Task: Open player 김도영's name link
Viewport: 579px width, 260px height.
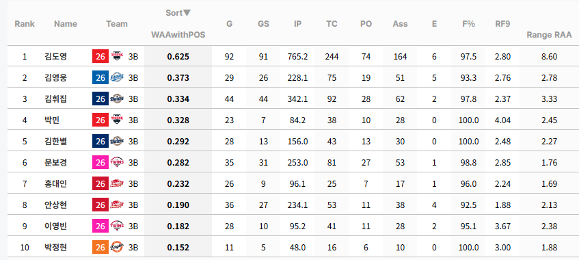Action: pos(55,57)
